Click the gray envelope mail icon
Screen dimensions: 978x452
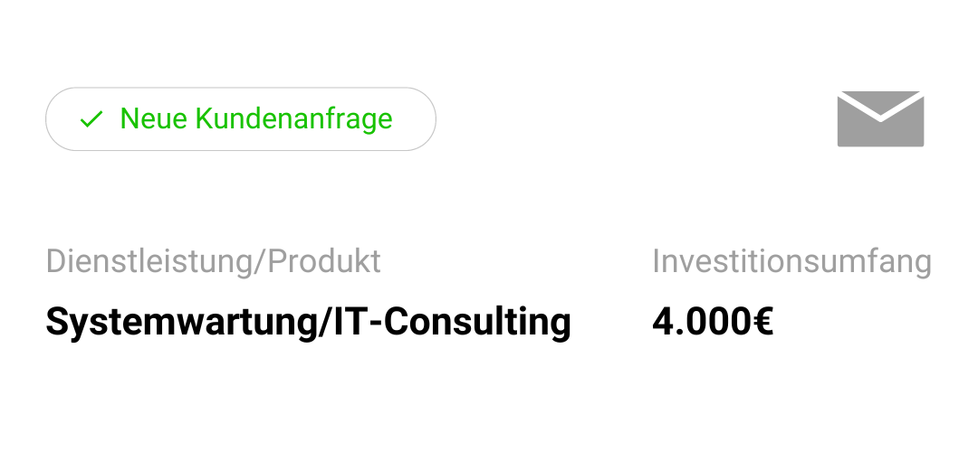click(880, 119)
